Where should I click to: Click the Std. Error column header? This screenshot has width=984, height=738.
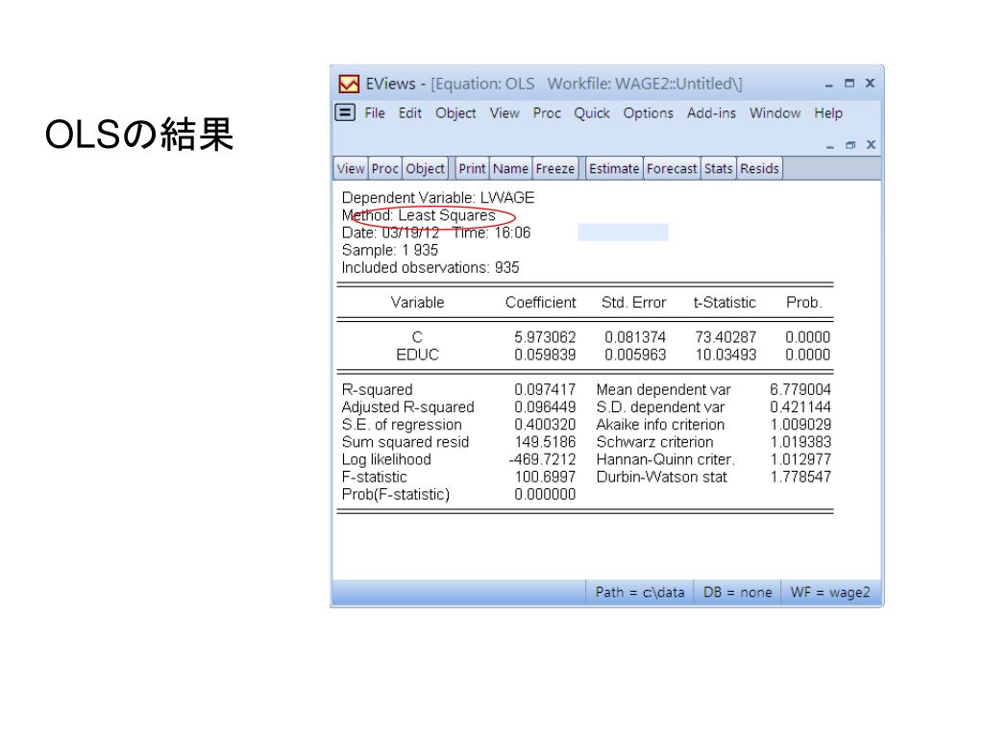coord(633,303)
